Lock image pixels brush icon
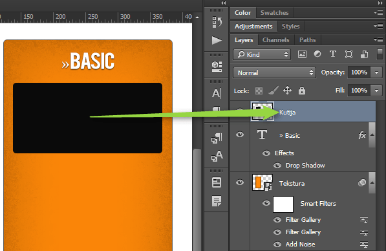Viewport: 386px width, 251px height. coord(273,91)
